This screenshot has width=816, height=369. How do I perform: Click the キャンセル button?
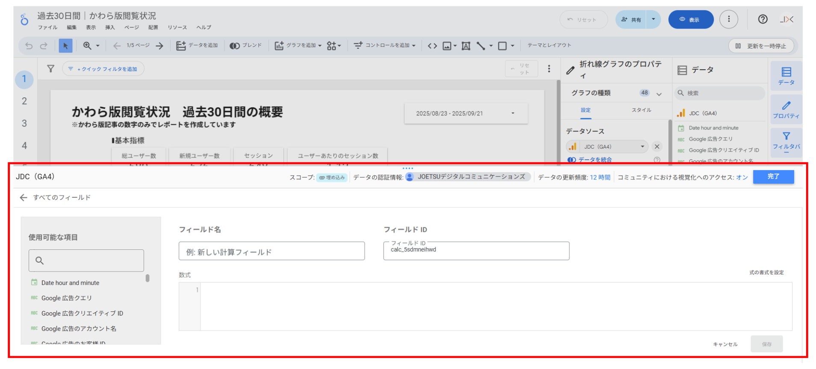point(725,344)
